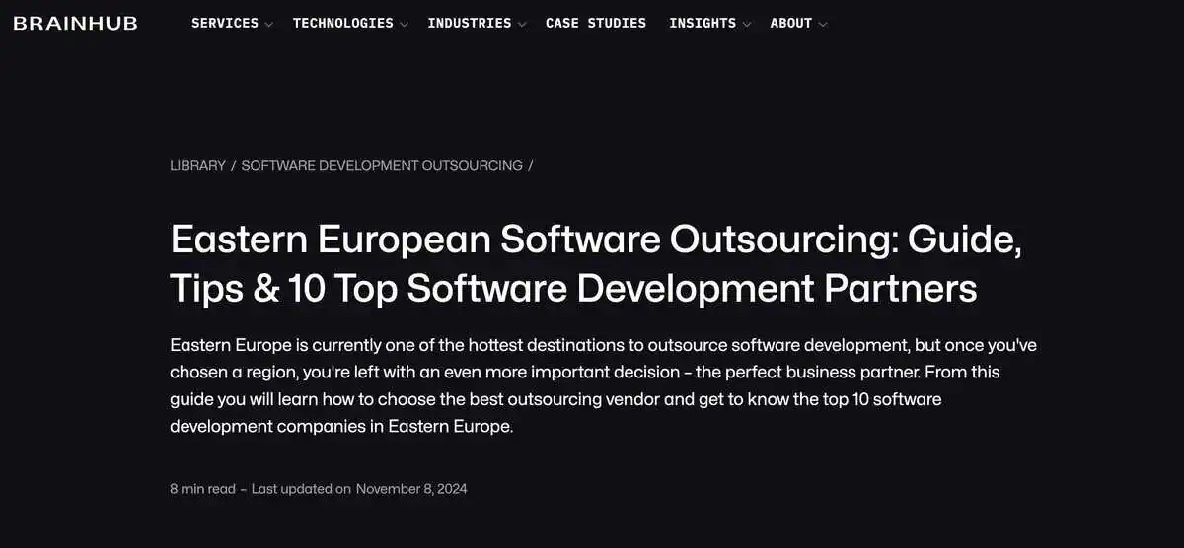
Task: Click the '8 min read' text
Action: click(202, 488)
